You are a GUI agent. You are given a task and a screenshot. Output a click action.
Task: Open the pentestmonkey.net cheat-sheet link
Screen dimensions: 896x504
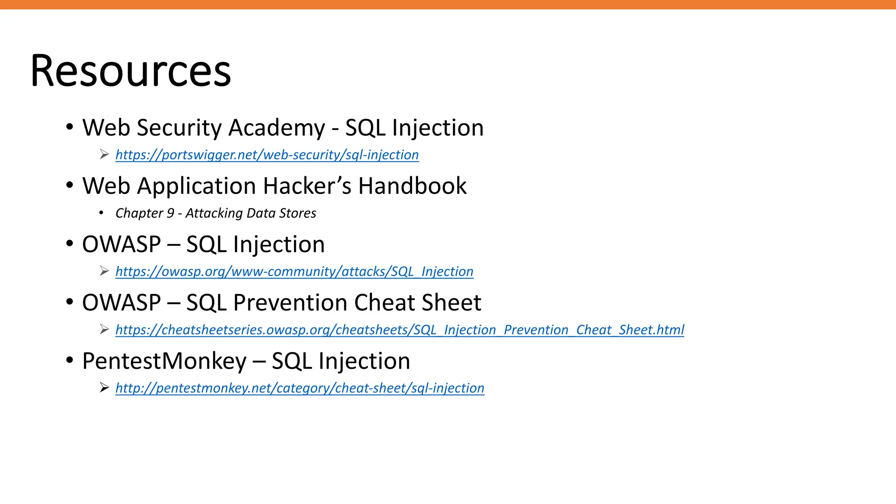[300, 388]
